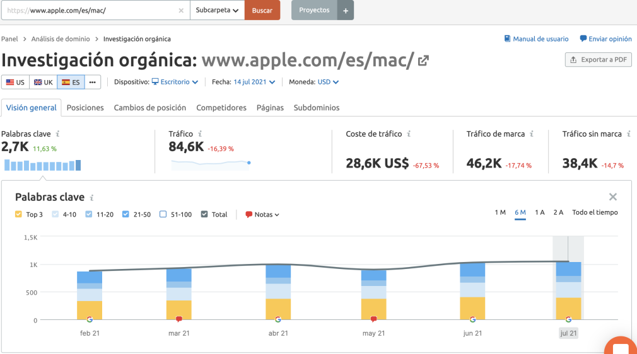
Task: Click the Proyectos button
Action: point(315,10)
